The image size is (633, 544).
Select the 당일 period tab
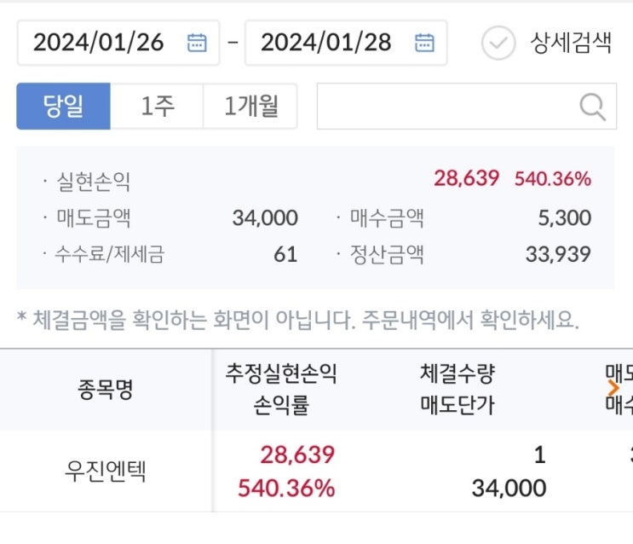tap(64, 107)
